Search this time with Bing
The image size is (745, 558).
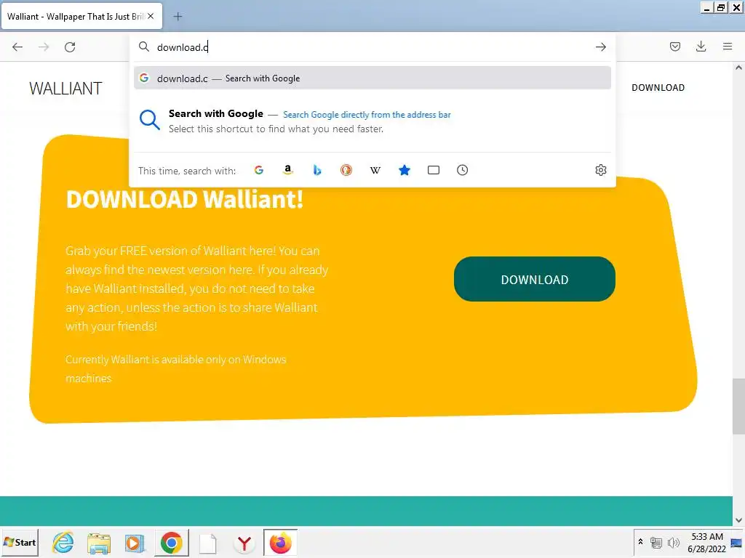[317, 170]
